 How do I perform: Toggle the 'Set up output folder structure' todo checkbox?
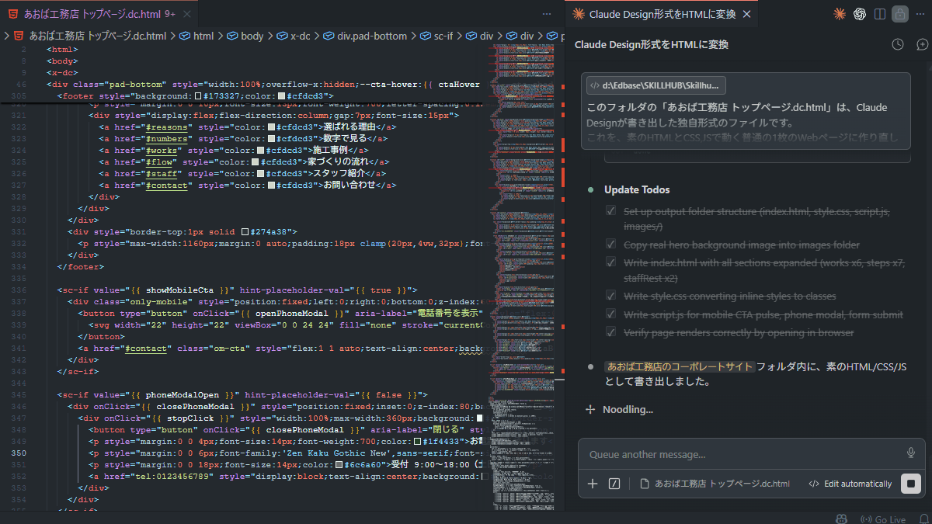(x=611, y=211)
